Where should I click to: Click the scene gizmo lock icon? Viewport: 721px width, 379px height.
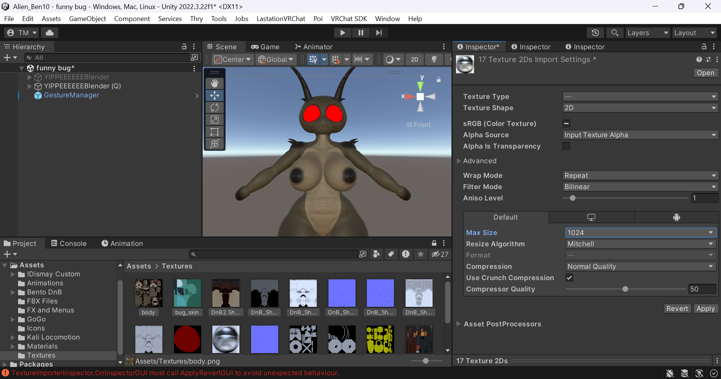(x=438, y=80)
